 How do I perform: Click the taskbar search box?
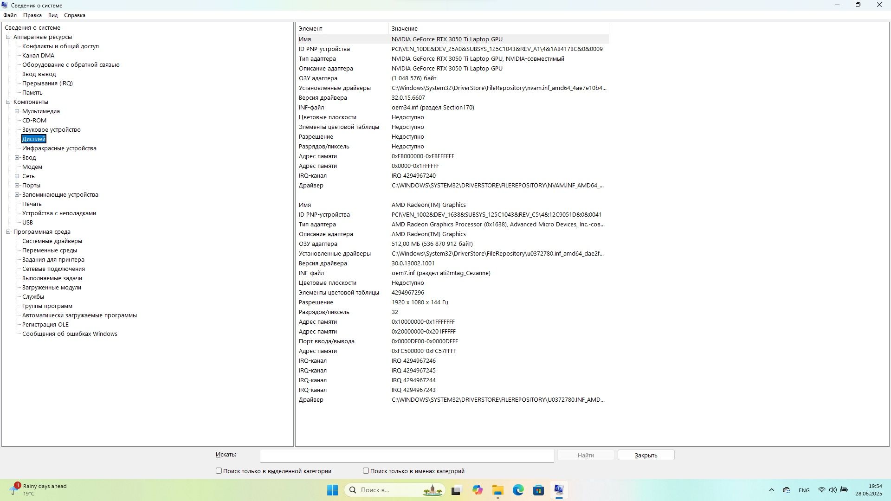pos(395,490)
